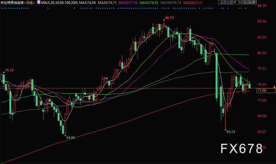Open the 全部主题 dropdown
Image resolution: width=276 pixels, height=164 pixels.
click(229, 2)
